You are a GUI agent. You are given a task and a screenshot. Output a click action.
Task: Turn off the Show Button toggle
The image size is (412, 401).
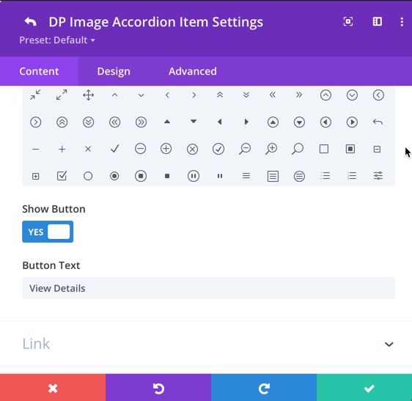pos(48,232)
